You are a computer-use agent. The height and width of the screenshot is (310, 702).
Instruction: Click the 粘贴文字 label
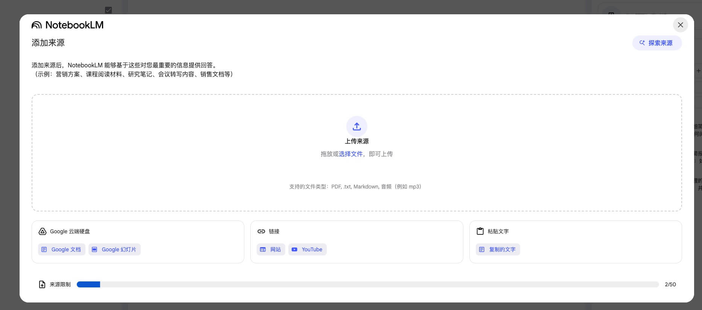[498, 231]
